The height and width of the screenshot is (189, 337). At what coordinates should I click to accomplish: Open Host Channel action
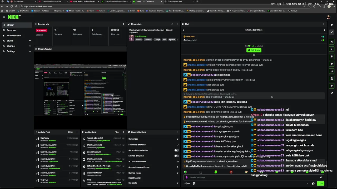135,178
